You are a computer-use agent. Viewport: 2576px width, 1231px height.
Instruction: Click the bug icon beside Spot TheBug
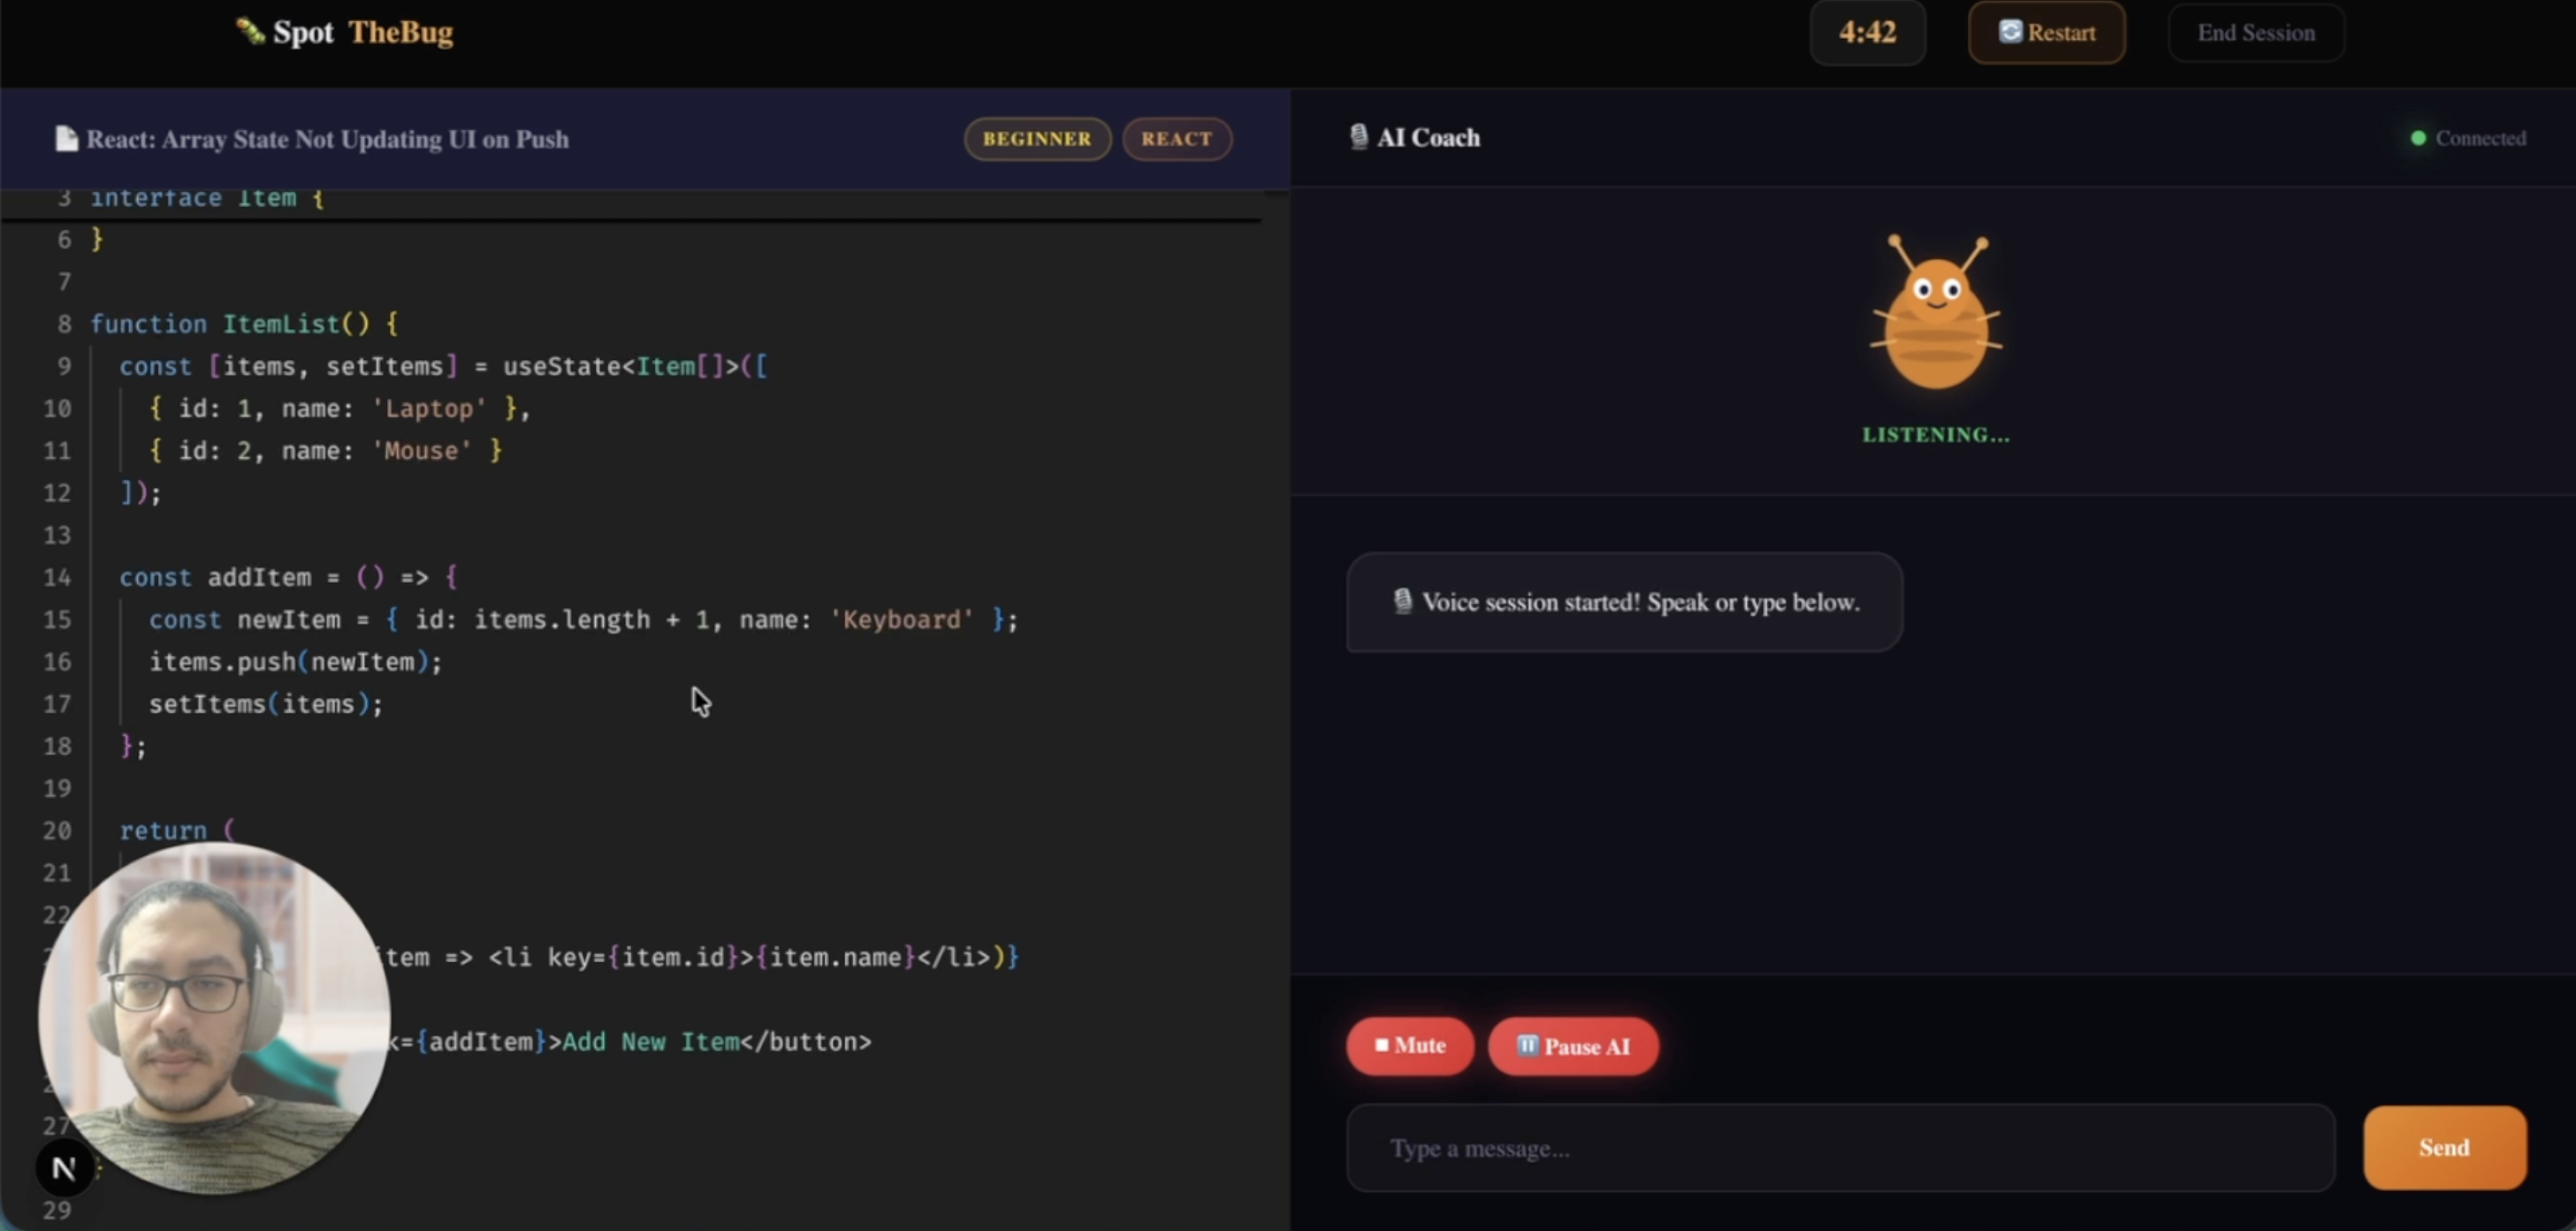pyautogui.click(x=249, y=31)
